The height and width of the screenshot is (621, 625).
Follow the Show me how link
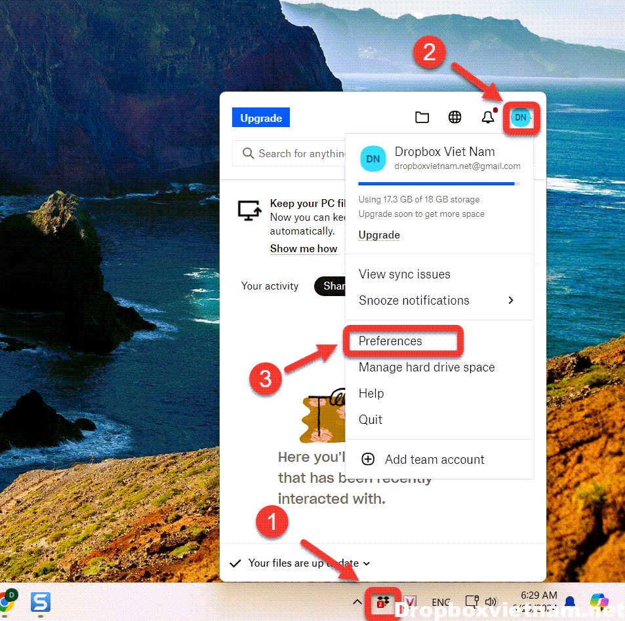[x=304, y=249]
